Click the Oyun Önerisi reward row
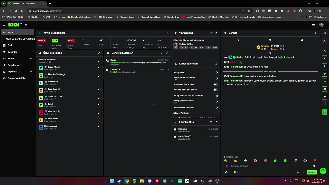329x185 pixels. click(69, 90)
